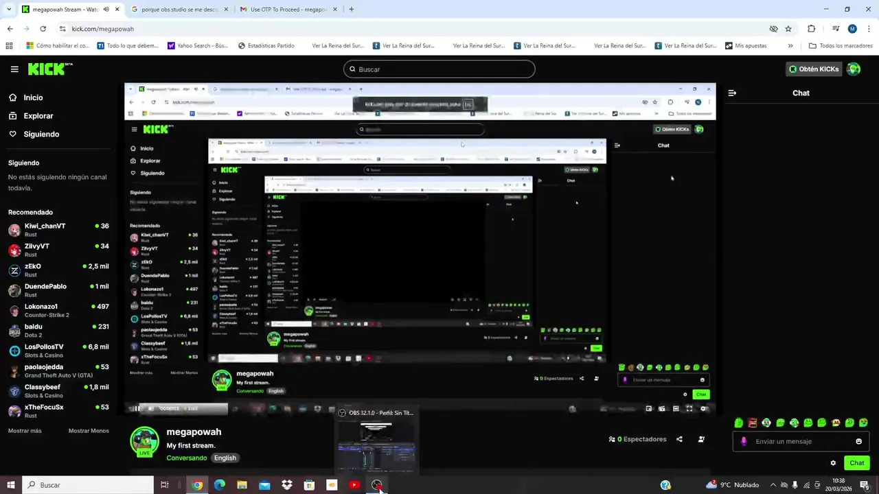
Task: Pick the red angry emote in chat row
Action: (753, 423)
